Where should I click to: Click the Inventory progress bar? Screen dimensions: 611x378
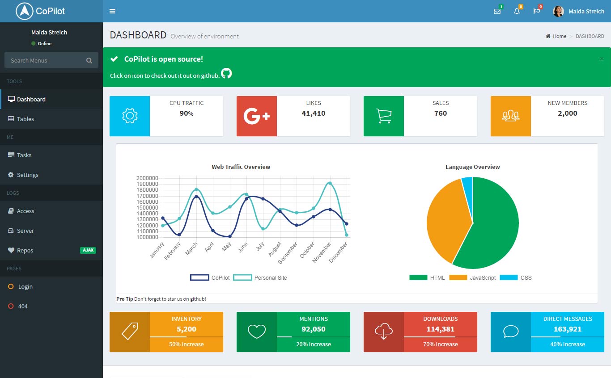[x=187, y=336]
